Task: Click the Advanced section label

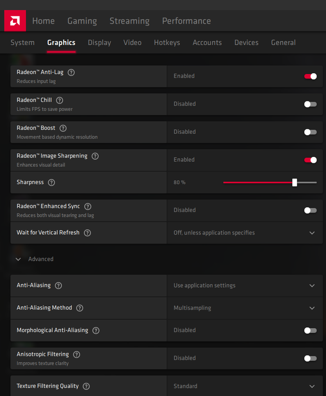Action: tap(41, 259)
